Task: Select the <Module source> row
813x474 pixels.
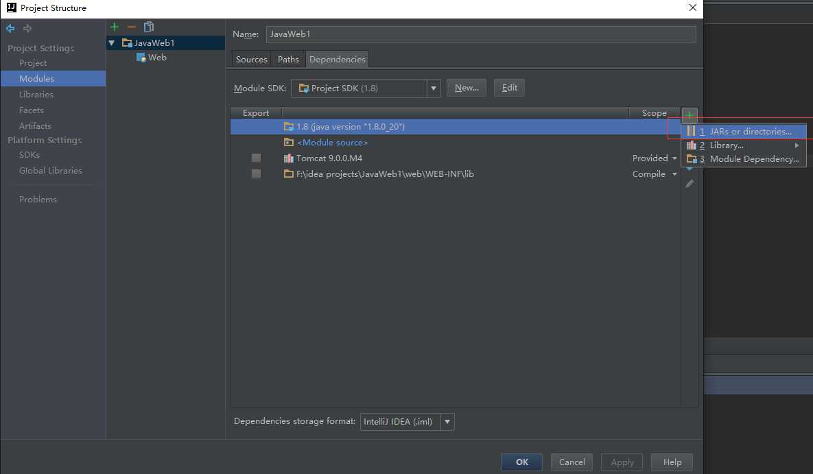Action: pyautogui.click(x=456, y=142)
